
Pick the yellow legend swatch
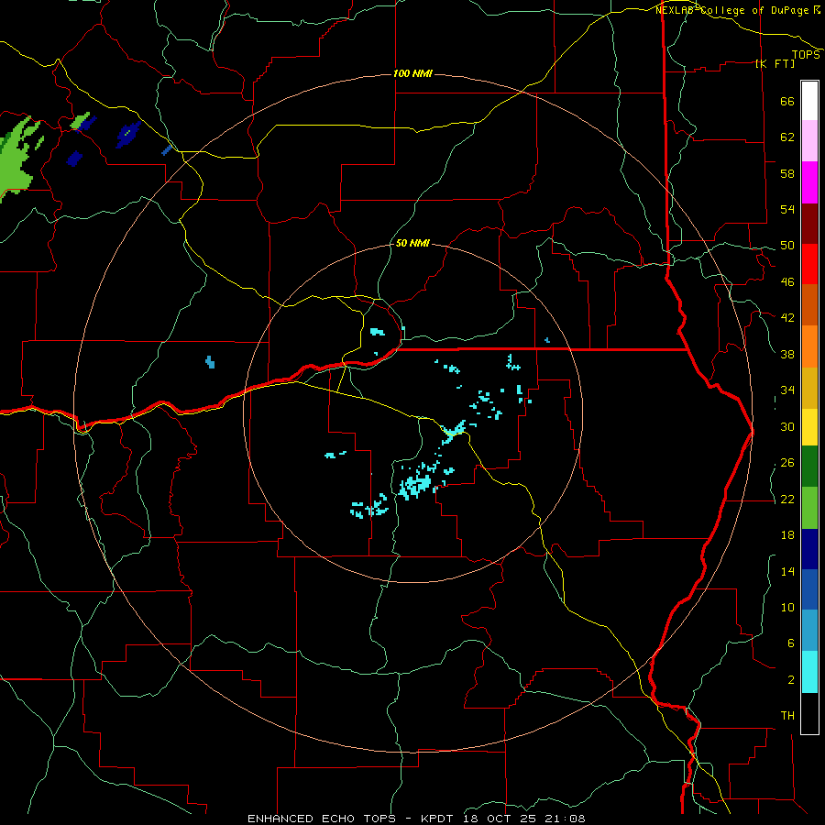(809, 427)
